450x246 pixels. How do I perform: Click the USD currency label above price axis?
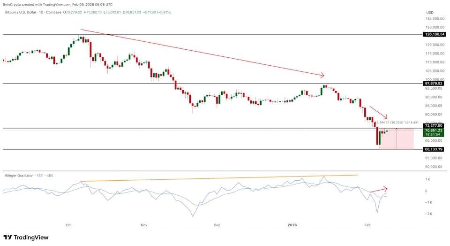coord(429,12)
